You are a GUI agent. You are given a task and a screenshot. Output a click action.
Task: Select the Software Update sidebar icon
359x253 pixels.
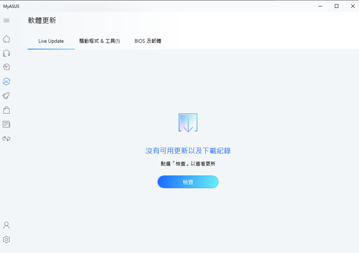pyautogui.click(x=6, y=81)
